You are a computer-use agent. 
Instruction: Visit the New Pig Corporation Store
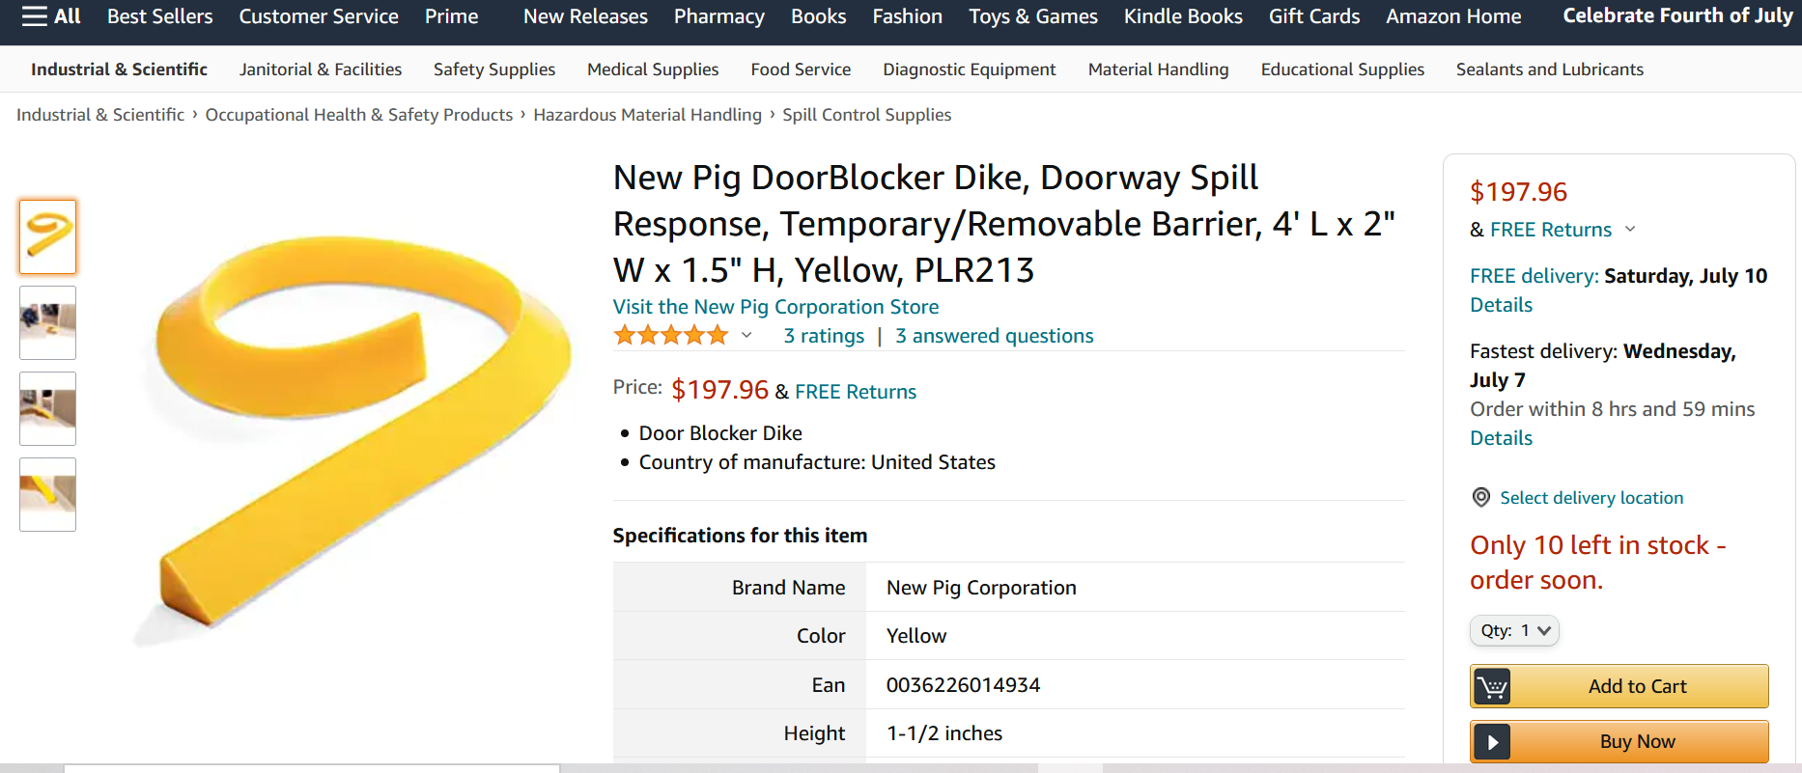tap(775, 307)
